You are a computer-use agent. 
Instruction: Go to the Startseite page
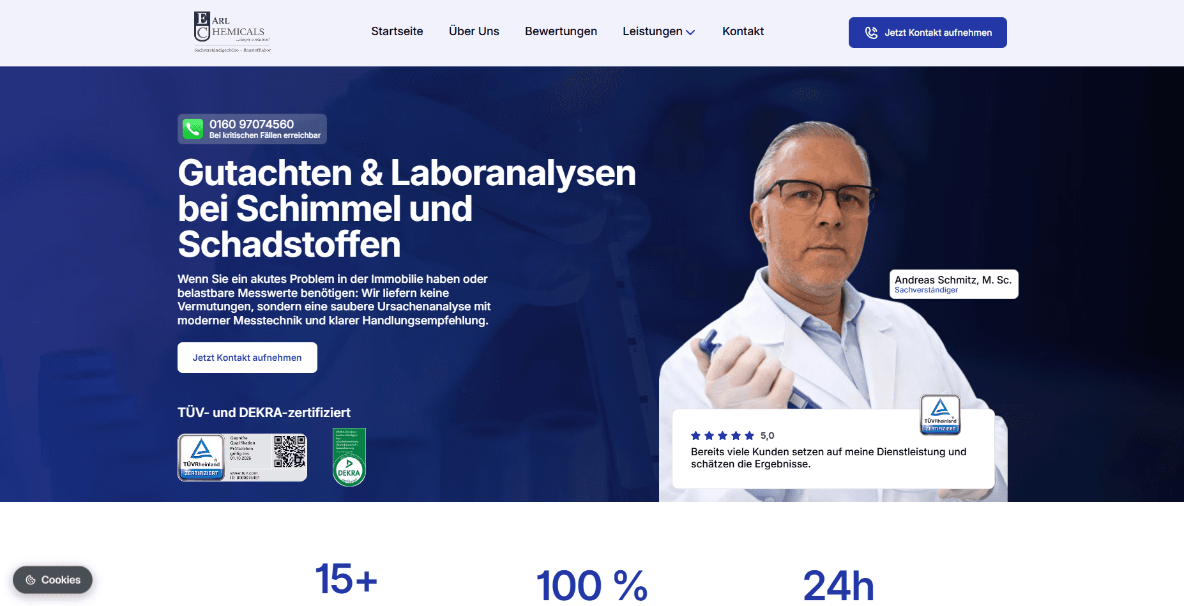point(397,31)
